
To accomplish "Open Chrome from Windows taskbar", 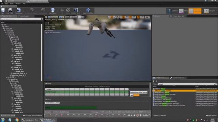I will [17, 120].
